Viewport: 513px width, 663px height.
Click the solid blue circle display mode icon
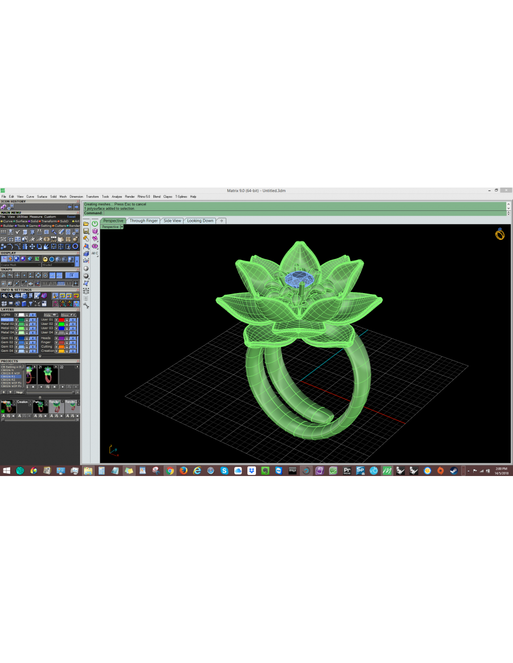[x=52, y=259]
